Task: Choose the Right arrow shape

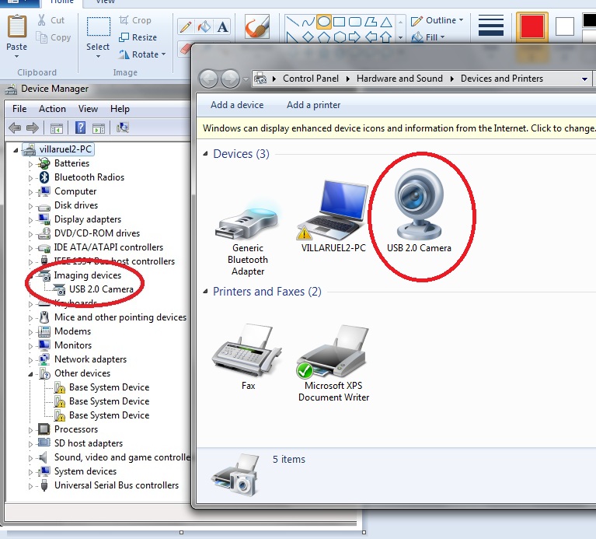Action: tap(354, 37)
